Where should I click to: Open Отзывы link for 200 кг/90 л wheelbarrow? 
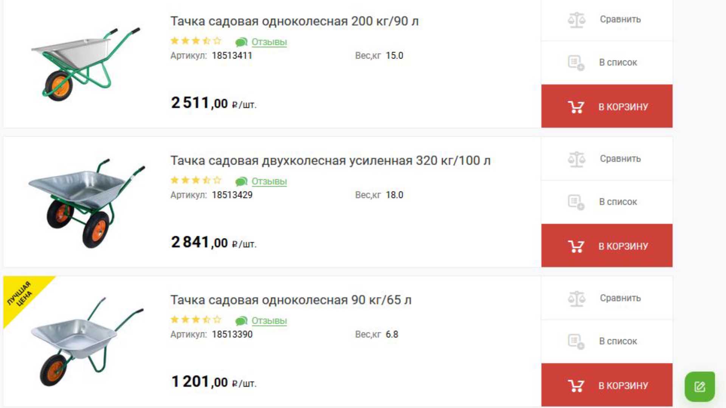[269, 42]
